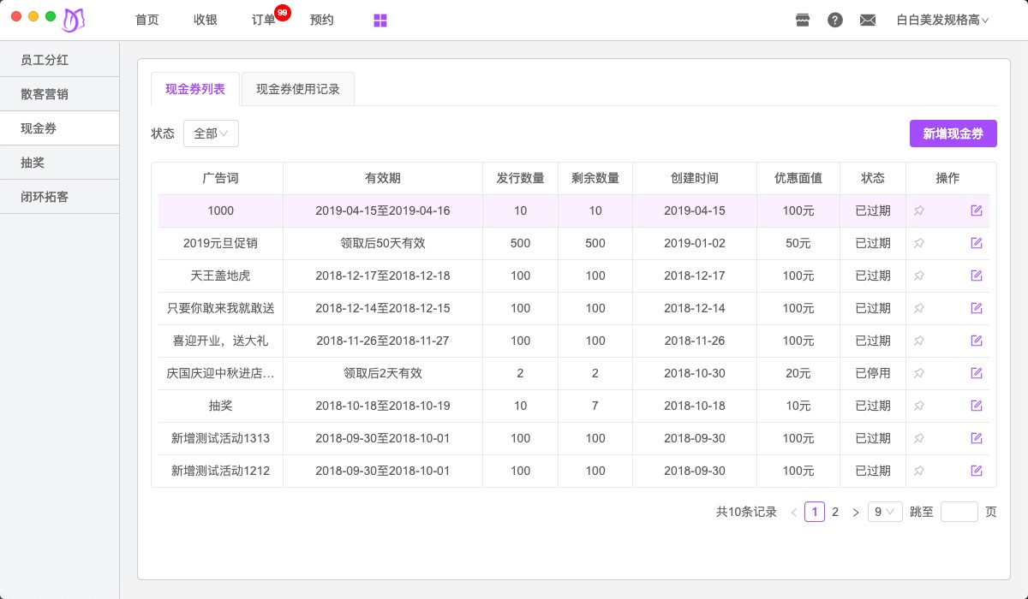Viewport: 1028px width, 599px height.
Task: Click the edit icon for 抽奖 coupon
Action: click(x=977, y=406)
